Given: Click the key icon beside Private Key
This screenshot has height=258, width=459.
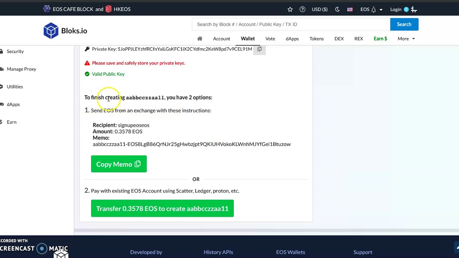Looking at the screenshot, I should pos(87,49).
